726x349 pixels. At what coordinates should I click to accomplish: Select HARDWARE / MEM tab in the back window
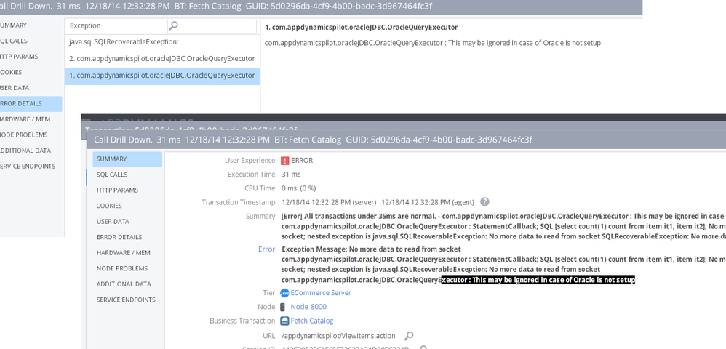pyautogui.click(x=31, y=119)
